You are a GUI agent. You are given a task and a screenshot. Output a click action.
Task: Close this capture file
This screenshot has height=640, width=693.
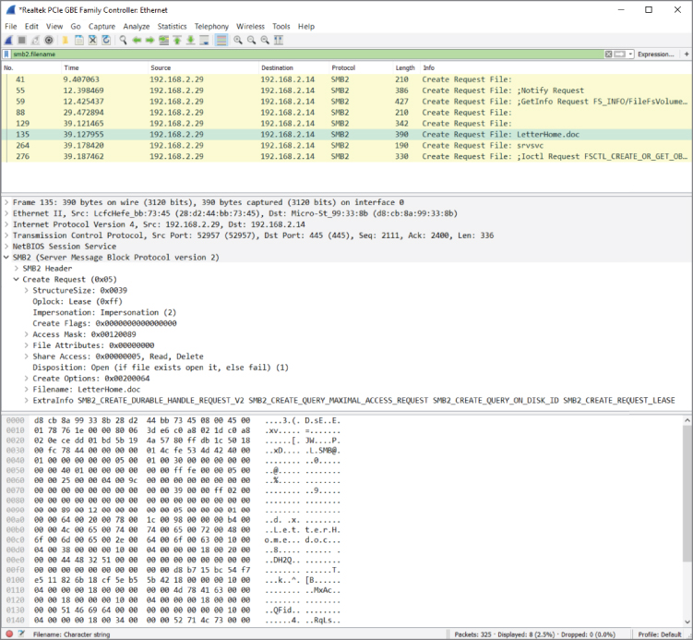click(x=92, y=41)
